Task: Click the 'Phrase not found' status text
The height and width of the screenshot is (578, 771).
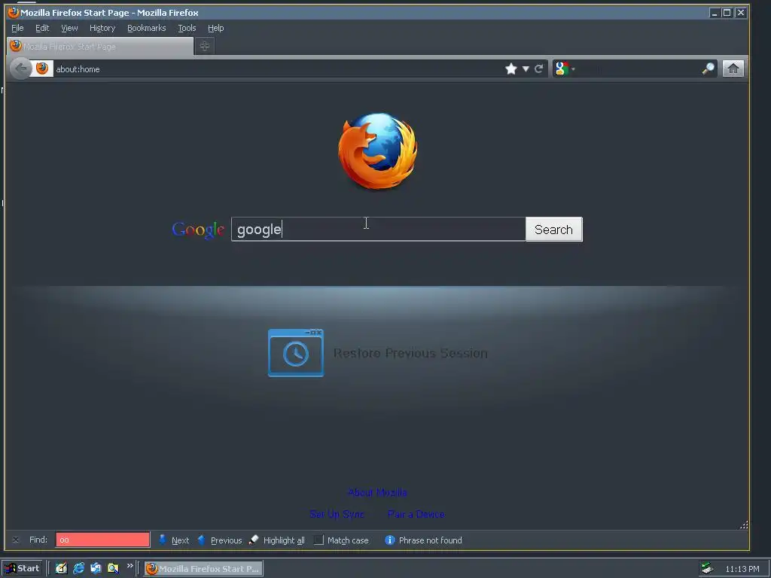Action: (x=430, y=540)
